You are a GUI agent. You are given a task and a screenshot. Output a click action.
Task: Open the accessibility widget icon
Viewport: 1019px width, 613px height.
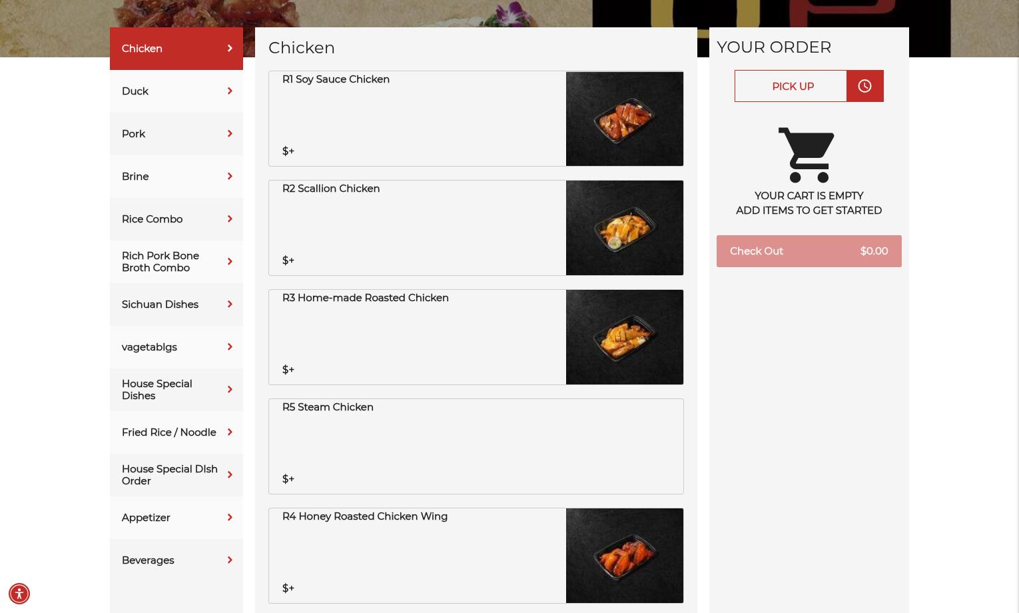click(x=19, y=594)
